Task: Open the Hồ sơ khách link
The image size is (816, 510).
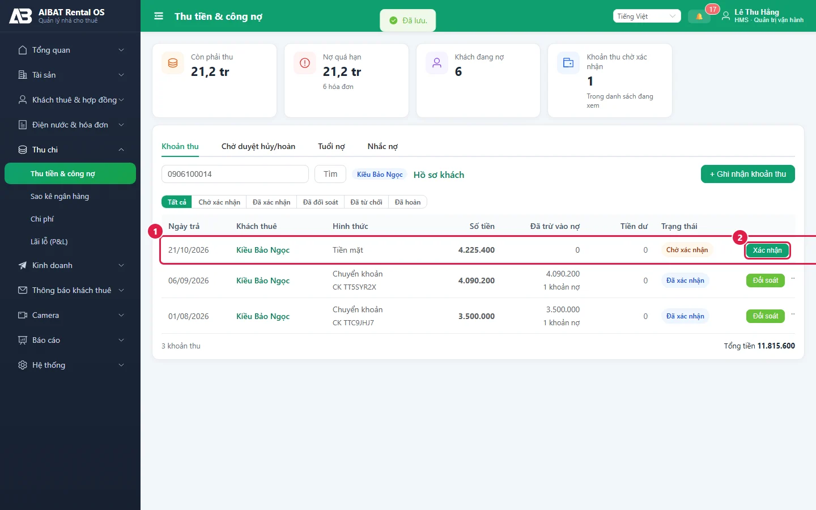Action: 439,175
